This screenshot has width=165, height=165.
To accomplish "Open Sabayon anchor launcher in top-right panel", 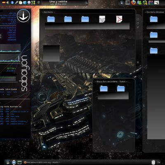I will 122,2.
